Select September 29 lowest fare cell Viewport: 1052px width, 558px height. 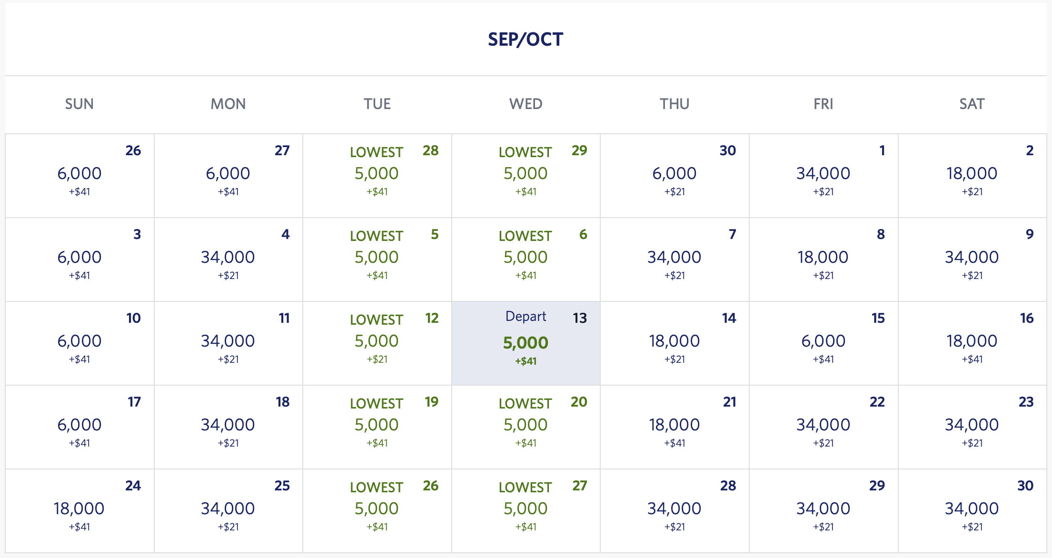(526, 175)
